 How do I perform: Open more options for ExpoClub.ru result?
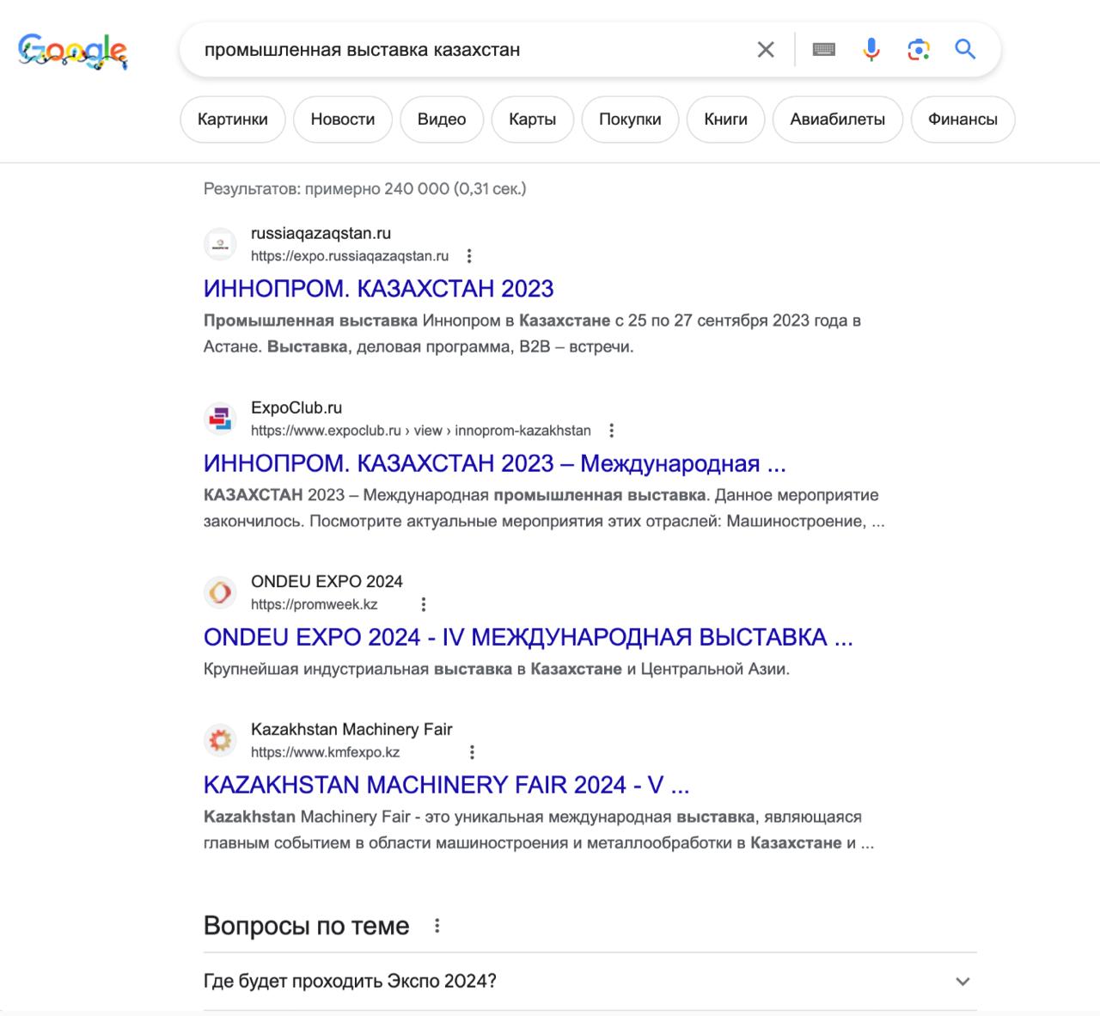click(x=611, y=431)
